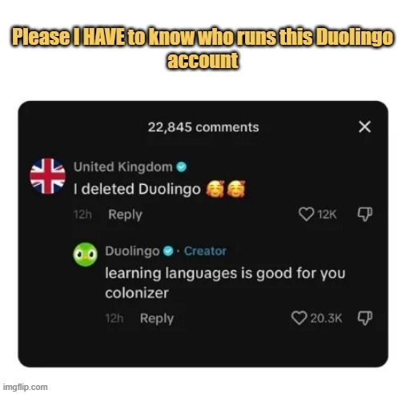Open the Duolingo owl profile picture
The height and width of the screenshot is (394, 406).
85,255
